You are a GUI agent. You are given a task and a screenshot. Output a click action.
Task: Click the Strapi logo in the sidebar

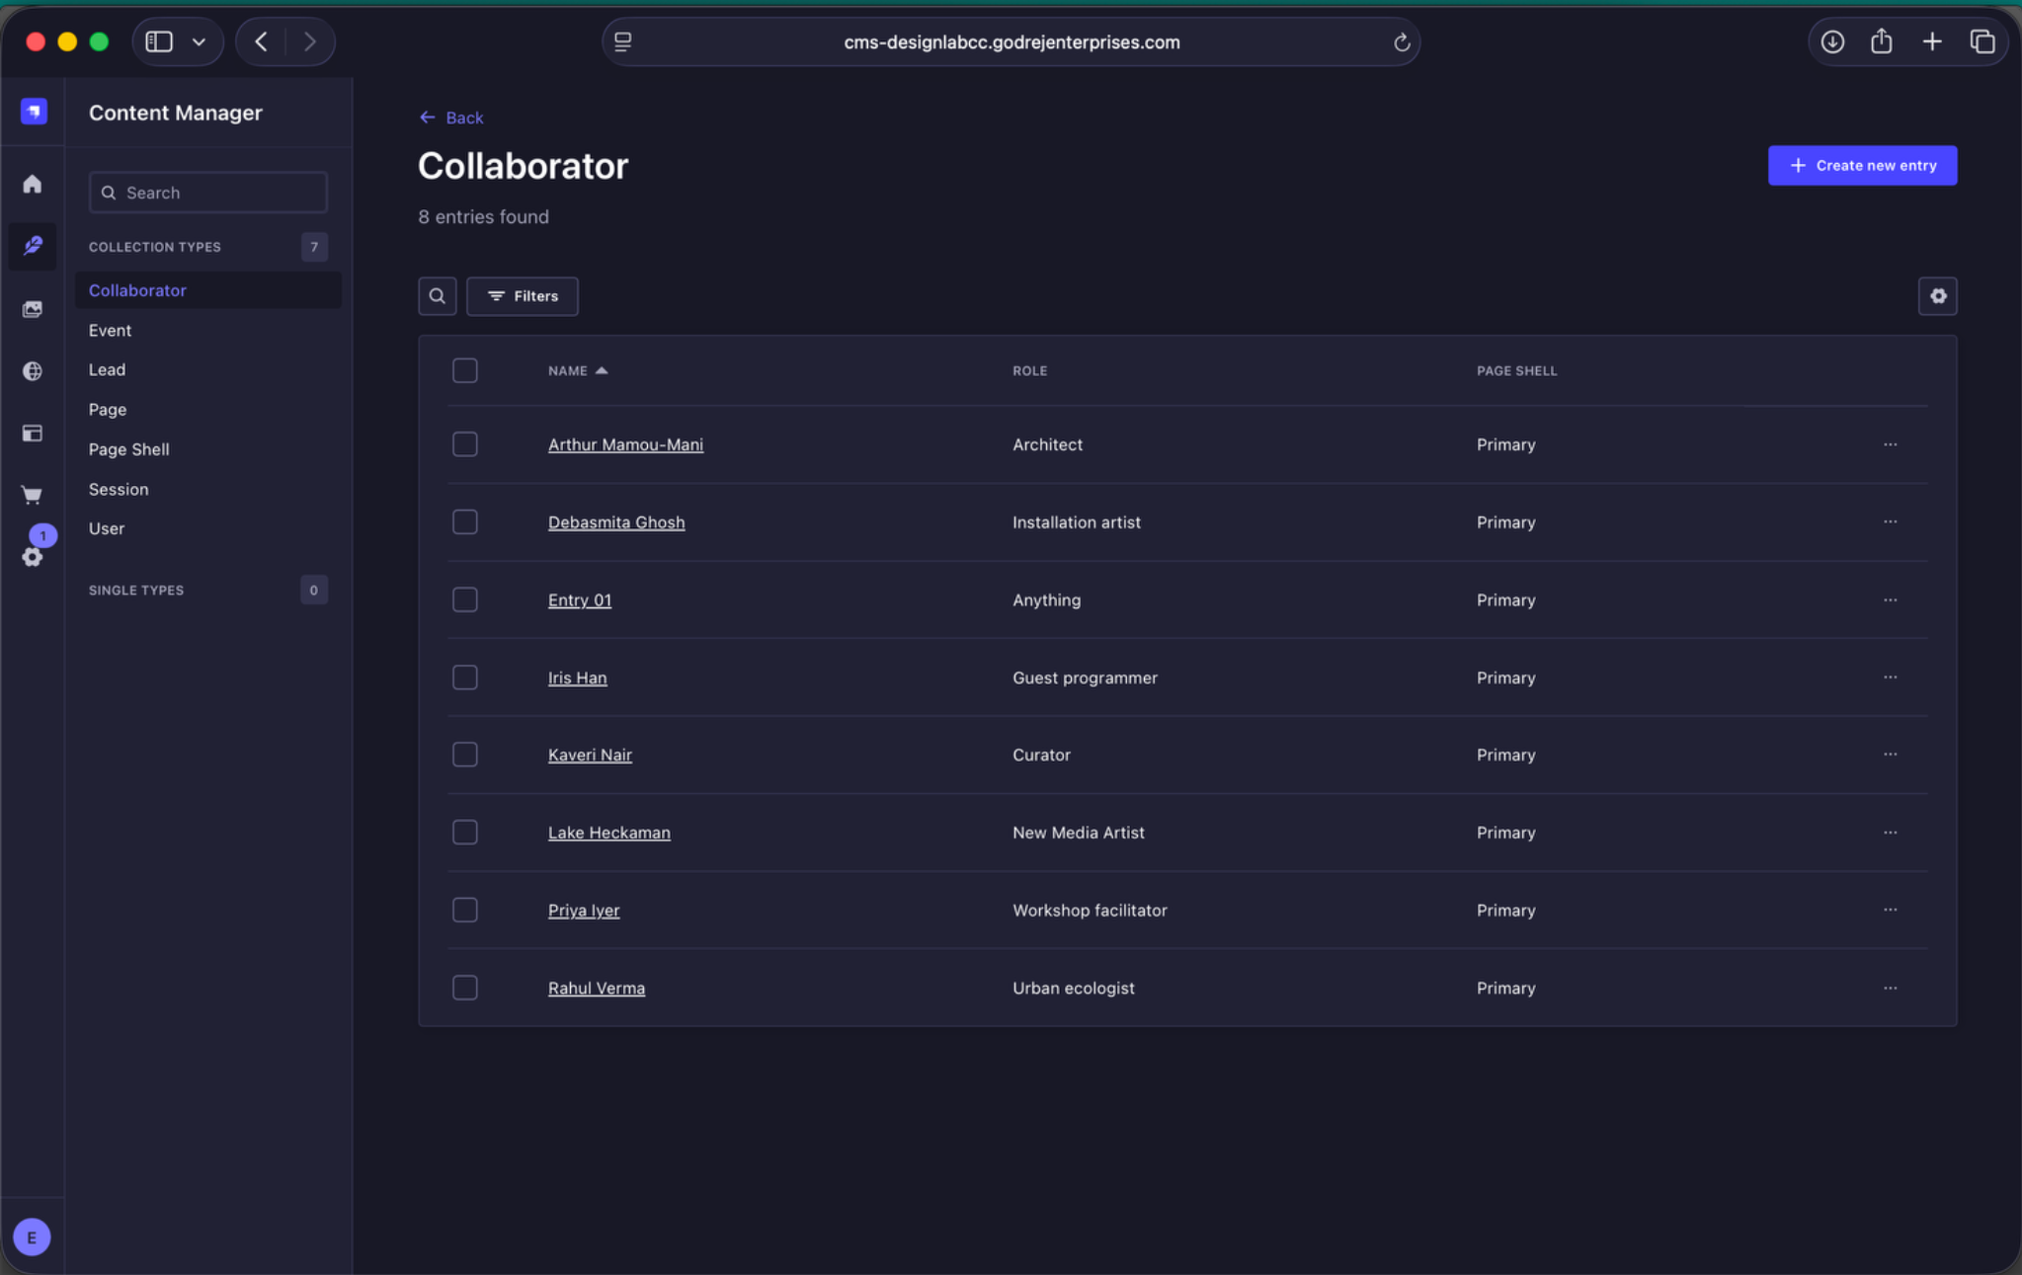tap(34, 112)
